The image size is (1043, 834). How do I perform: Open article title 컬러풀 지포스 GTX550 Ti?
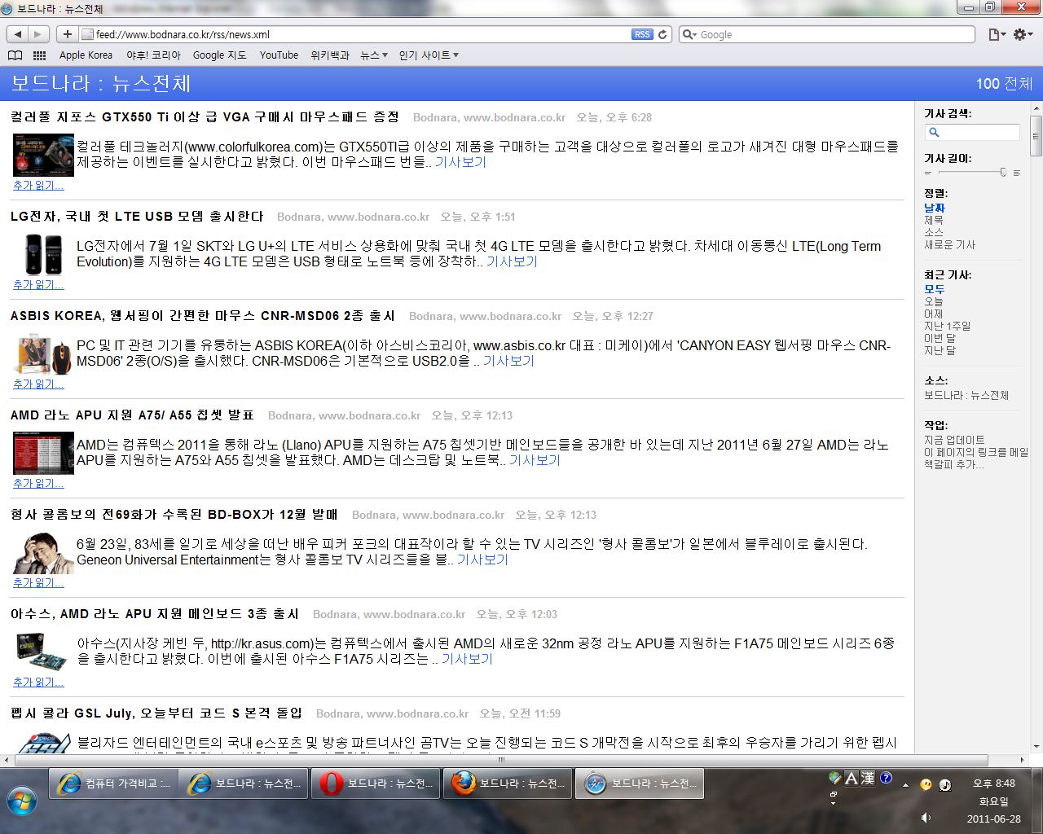205,117
